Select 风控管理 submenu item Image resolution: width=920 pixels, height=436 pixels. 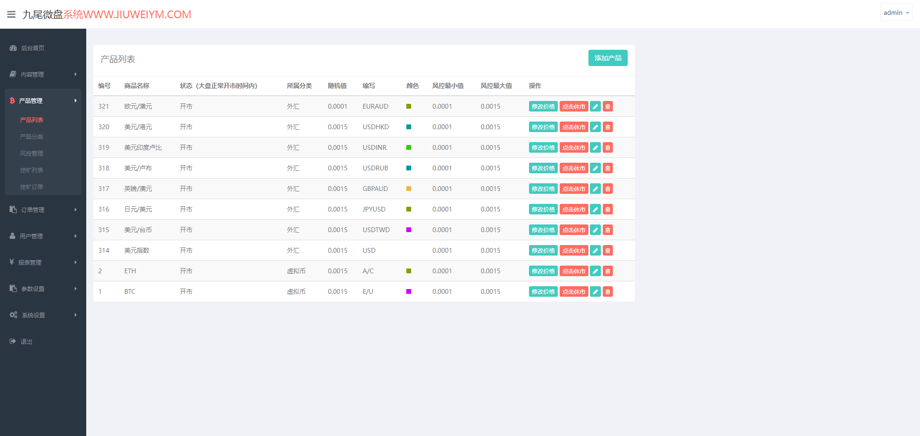[x=32, y=153]
